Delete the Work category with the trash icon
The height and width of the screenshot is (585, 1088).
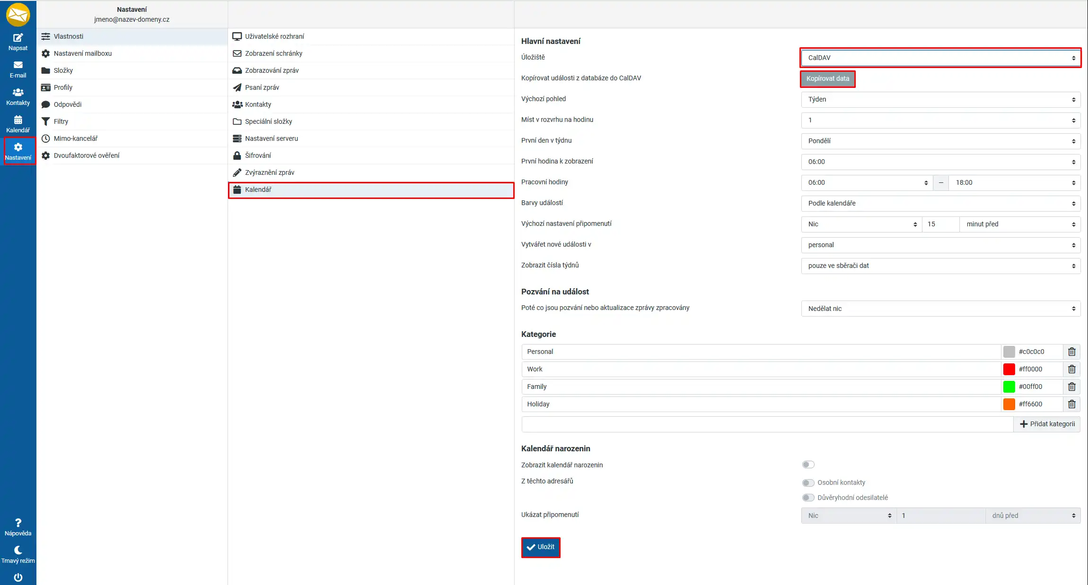pos(1071,369)
